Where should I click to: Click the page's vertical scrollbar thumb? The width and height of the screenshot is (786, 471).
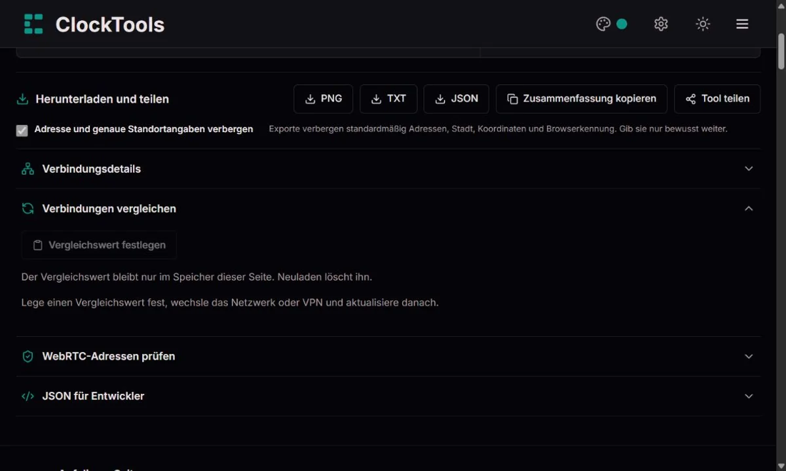(781, 50)
